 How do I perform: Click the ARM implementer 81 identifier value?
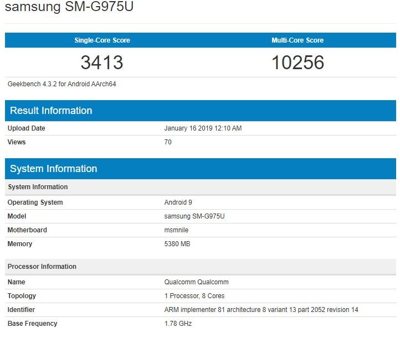(261, 309)
